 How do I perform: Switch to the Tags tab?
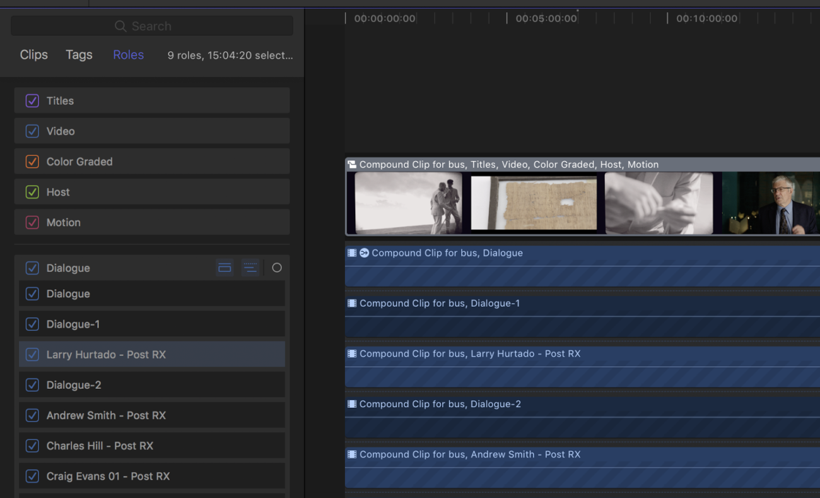click(x=78, y=55)
